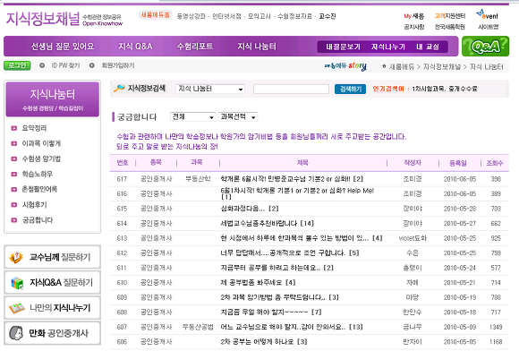This screenshot has width=519, height=351.
Task: Open the 교수진 top link
Action: [x=328, y=16]
